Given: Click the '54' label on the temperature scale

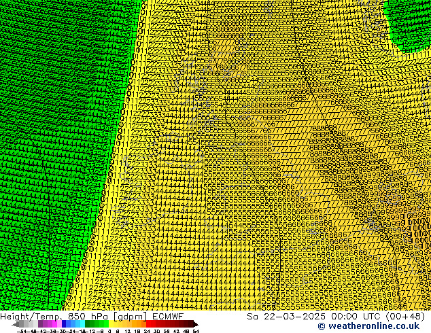Looking at the screenshot, I should (x=196, y=332).
